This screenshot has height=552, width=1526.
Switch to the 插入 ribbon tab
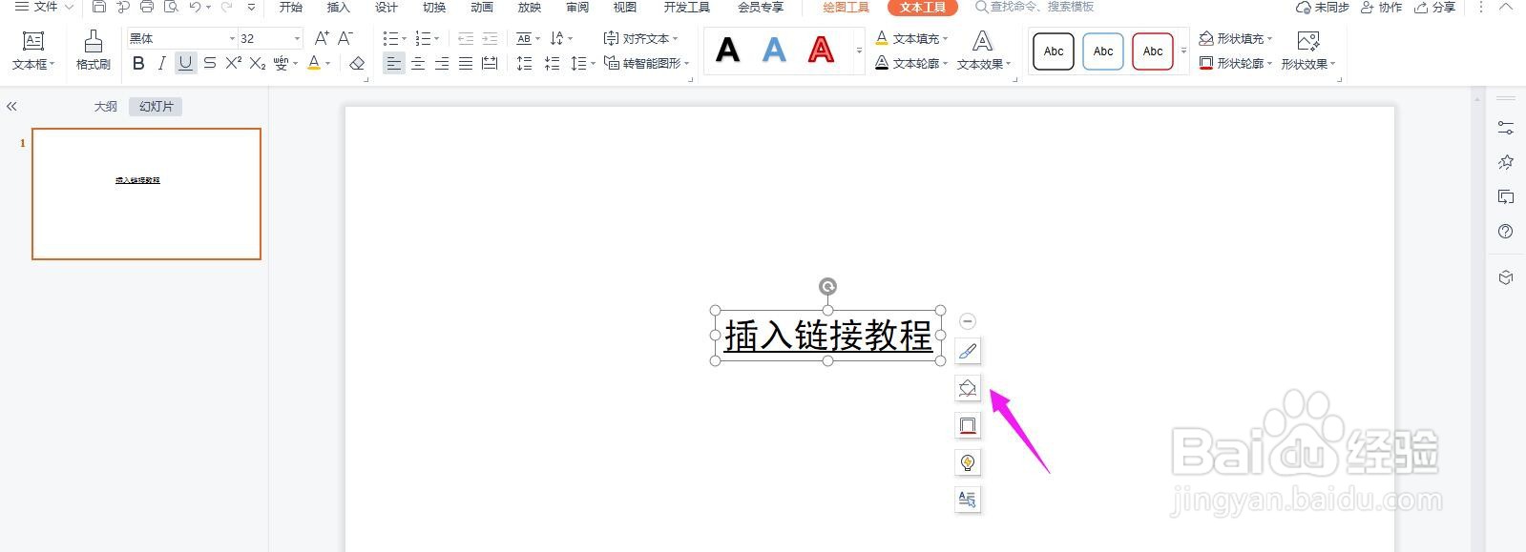[x=339, y=7]
